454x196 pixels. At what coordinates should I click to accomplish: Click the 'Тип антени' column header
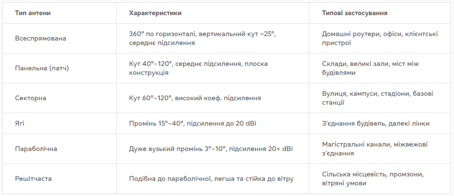pos(33,13)
